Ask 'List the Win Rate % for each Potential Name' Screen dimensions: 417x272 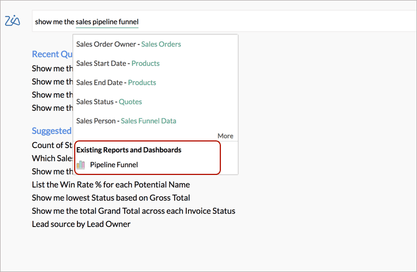click(110, 185)
